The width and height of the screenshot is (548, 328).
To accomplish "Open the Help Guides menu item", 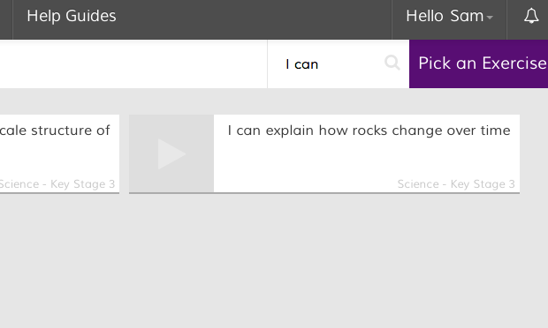I will [x=72, y=16].
